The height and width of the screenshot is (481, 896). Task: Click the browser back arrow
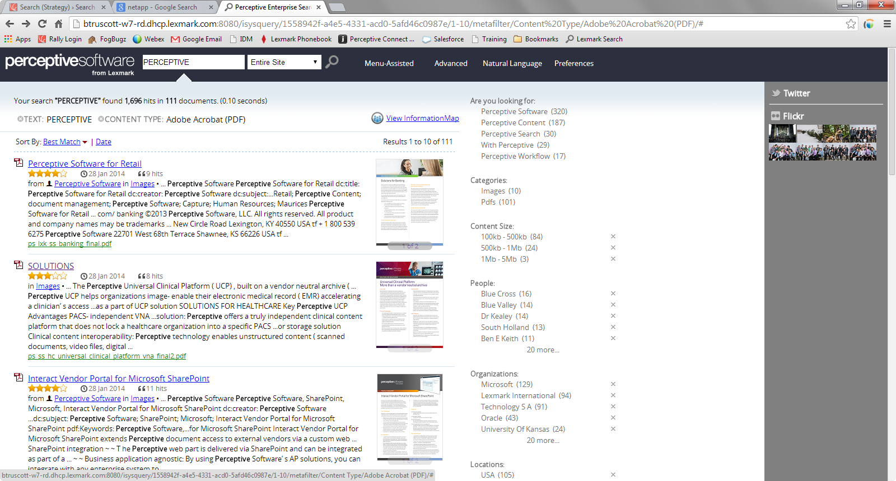pos(10,23)
